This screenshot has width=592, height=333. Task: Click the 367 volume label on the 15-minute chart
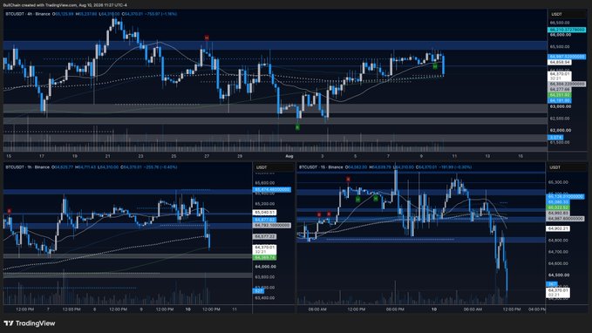pyautogui.click(x=552, y=284)
